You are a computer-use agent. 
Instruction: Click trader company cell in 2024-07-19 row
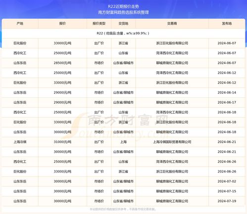click(x=172, y=201)
